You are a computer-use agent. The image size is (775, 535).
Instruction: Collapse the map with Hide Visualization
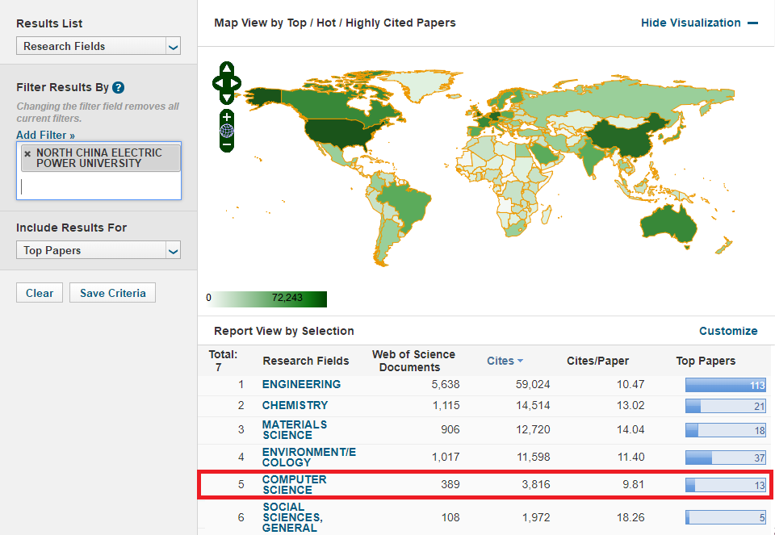click(x=698, y=23)
